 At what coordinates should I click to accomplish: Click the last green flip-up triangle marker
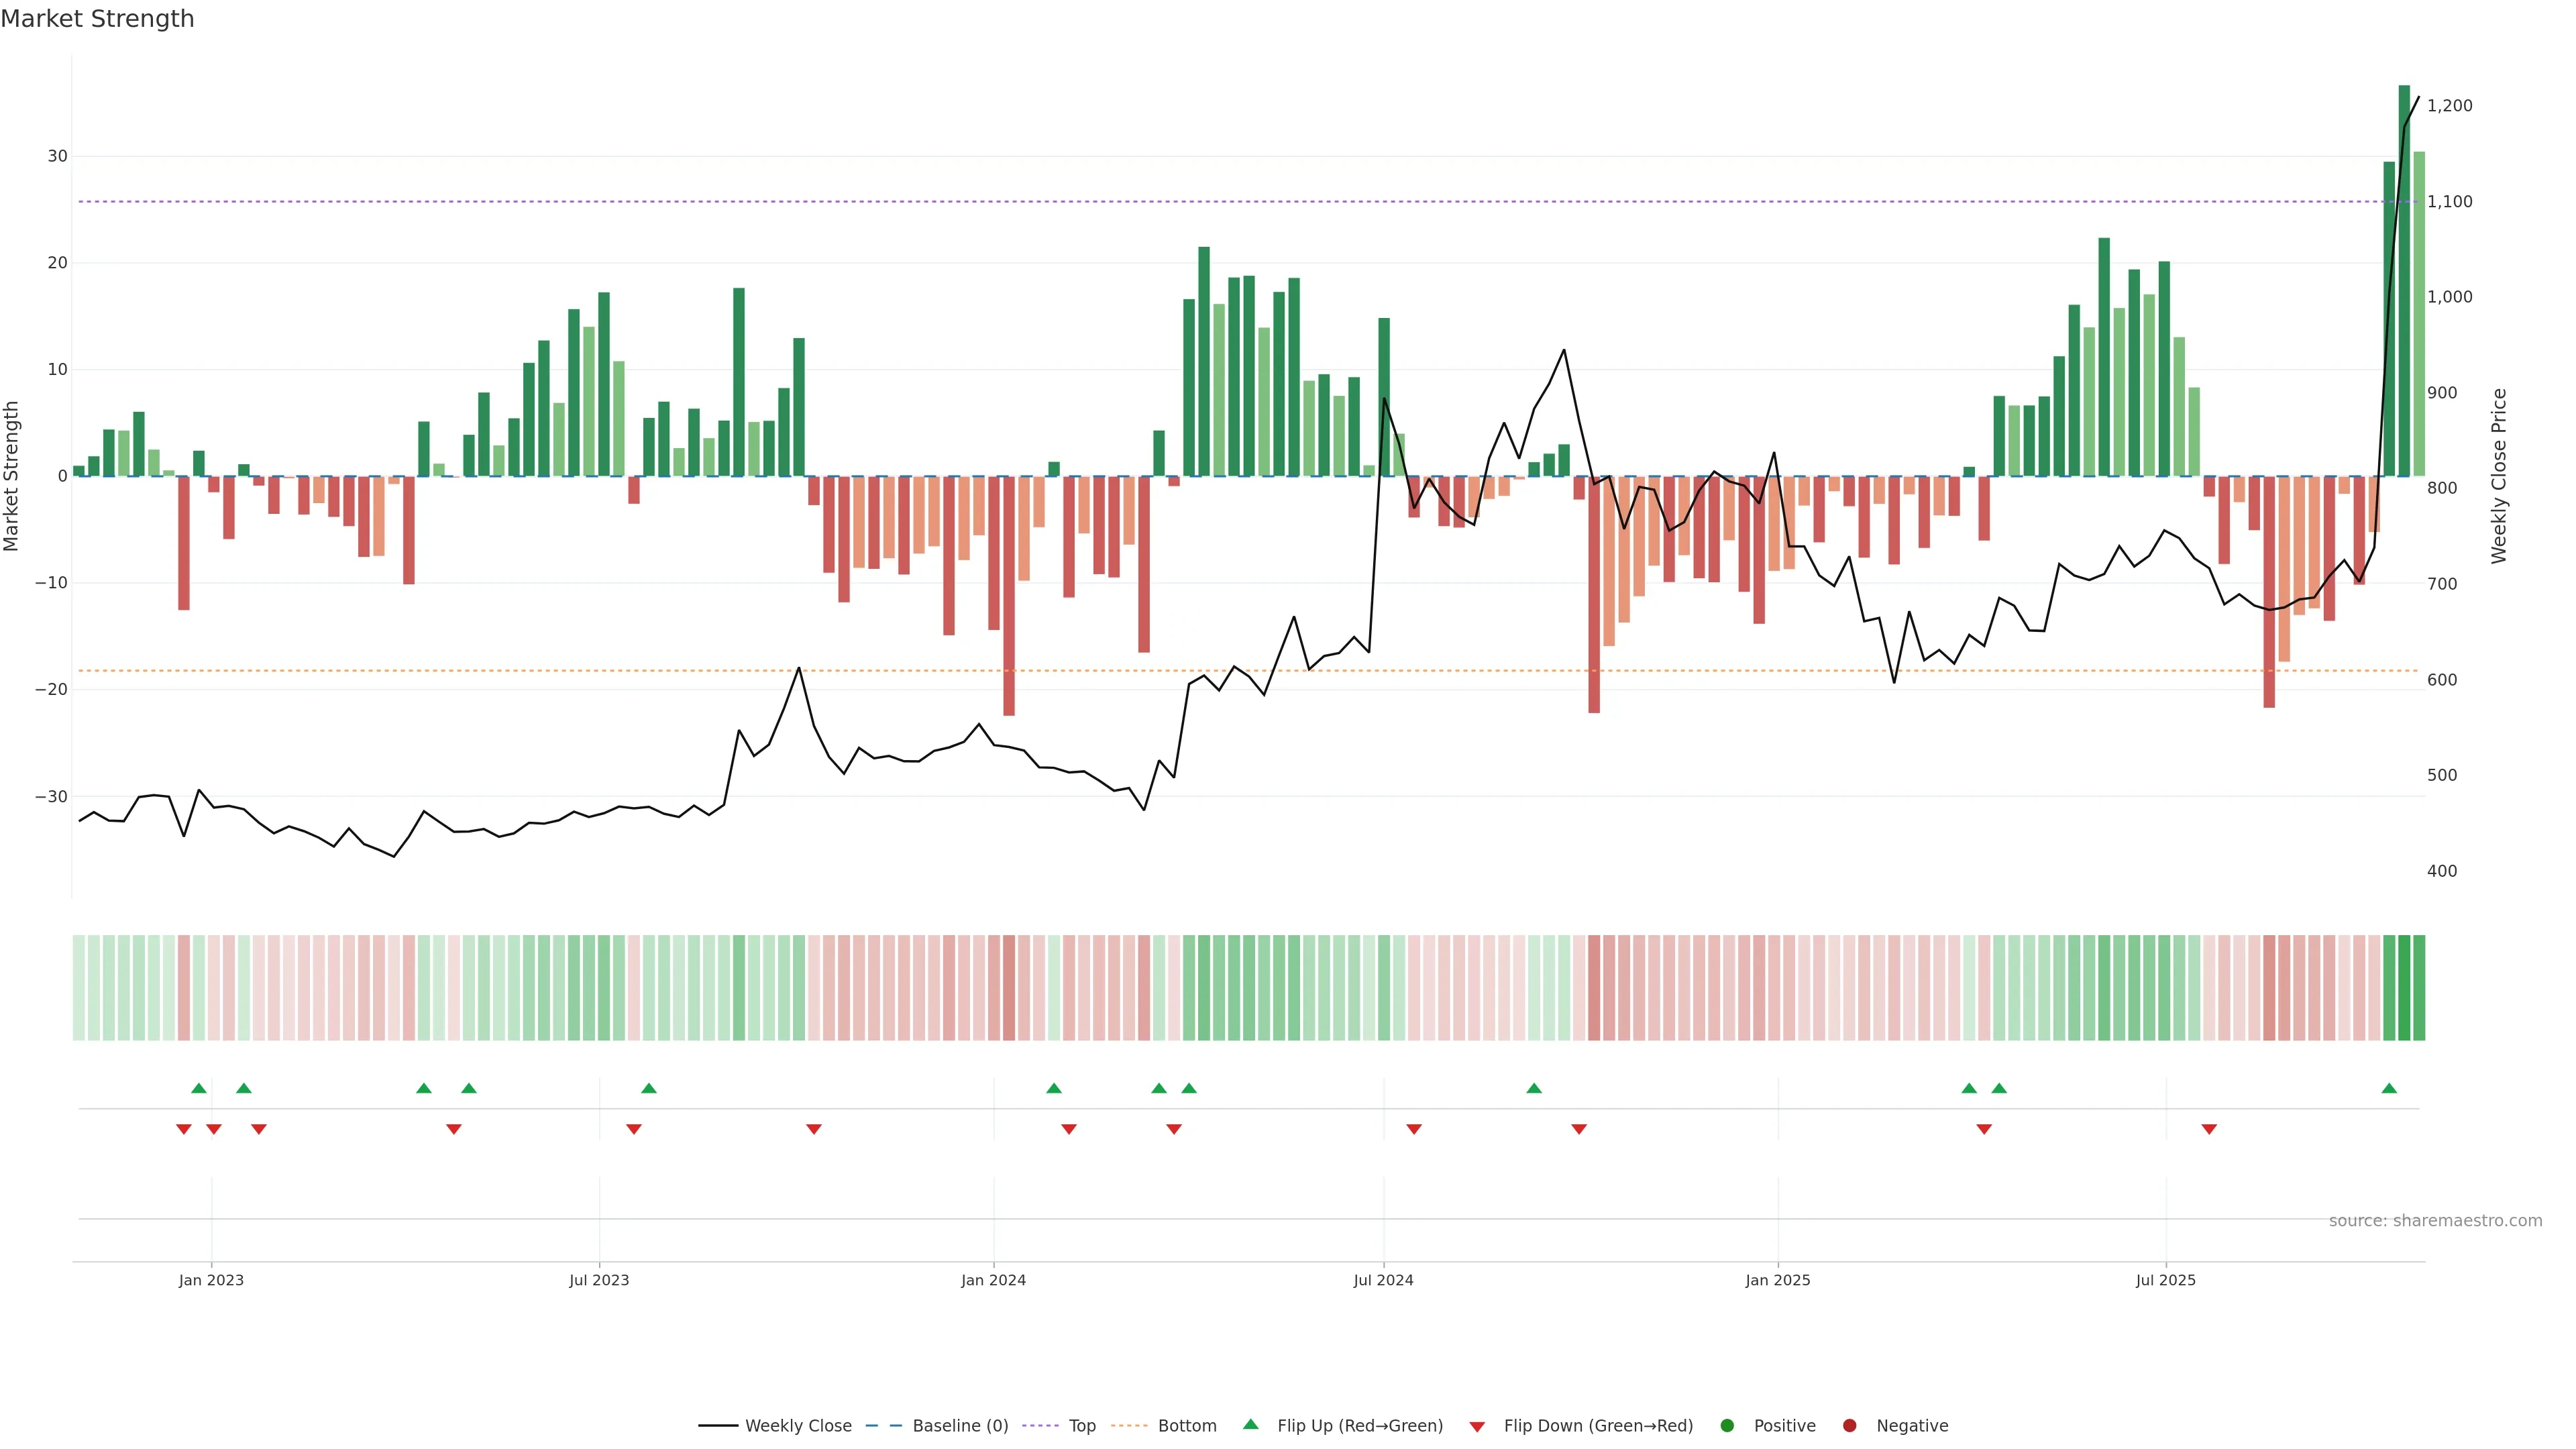pos(2389,1088)
